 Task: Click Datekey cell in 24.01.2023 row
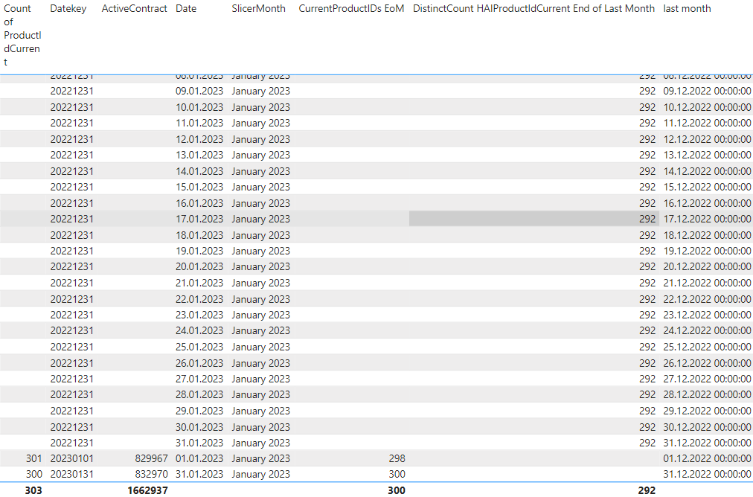pos(72,330)
